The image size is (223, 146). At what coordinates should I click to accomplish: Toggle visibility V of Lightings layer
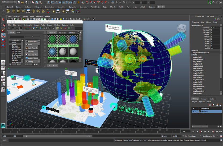click(194, 111)
